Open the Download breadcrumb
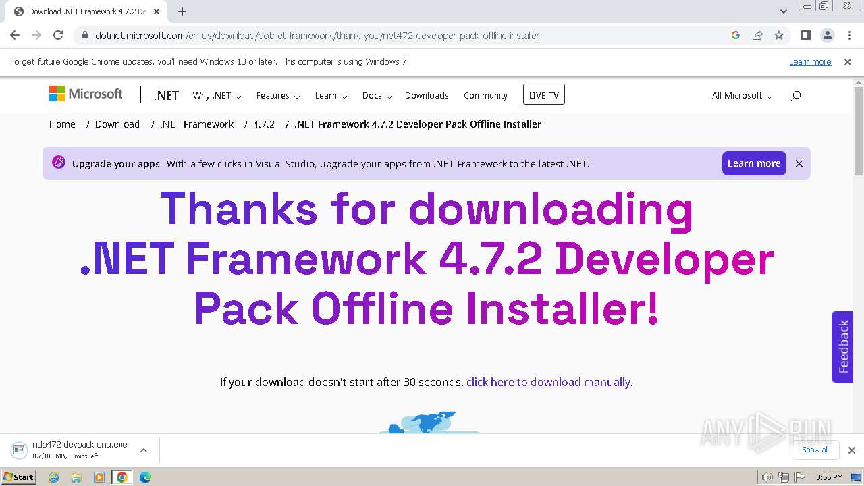 (117, 124)
